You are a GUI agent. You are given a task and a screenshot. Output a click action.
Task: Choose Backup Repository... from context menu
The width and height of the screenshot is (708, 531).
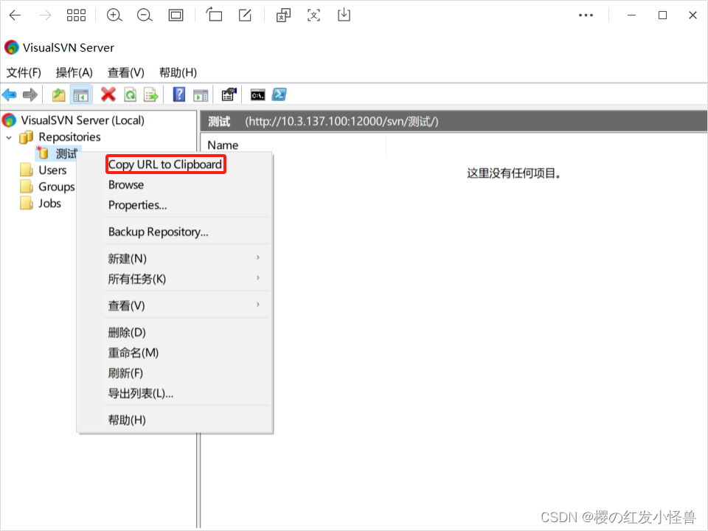[159, 232]
